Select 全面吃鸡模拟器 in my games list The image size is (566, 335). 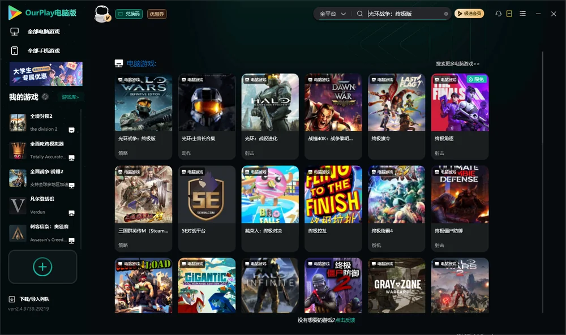(x=42, y=150)
